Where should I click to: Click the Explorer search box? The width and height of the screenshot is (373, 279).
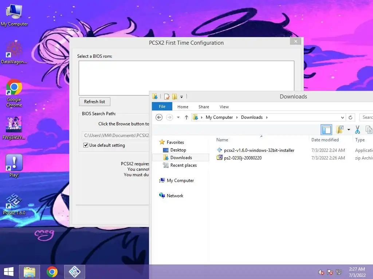pyautogui.click(x=366, y=117)
